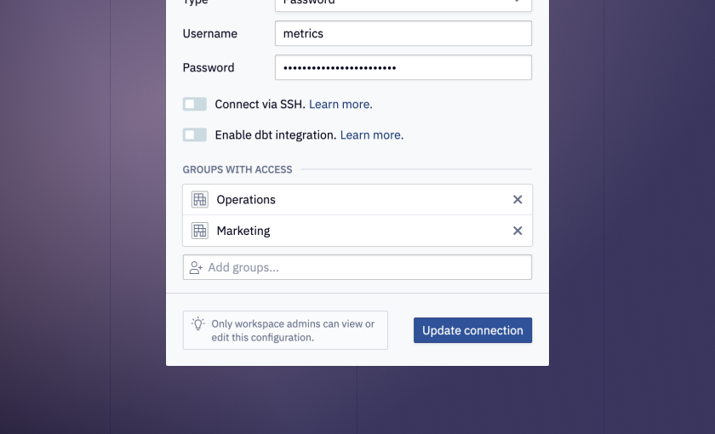Click the Add groups search field
Viewport: 715px width, 434px height.
click(x=357, y=267)
